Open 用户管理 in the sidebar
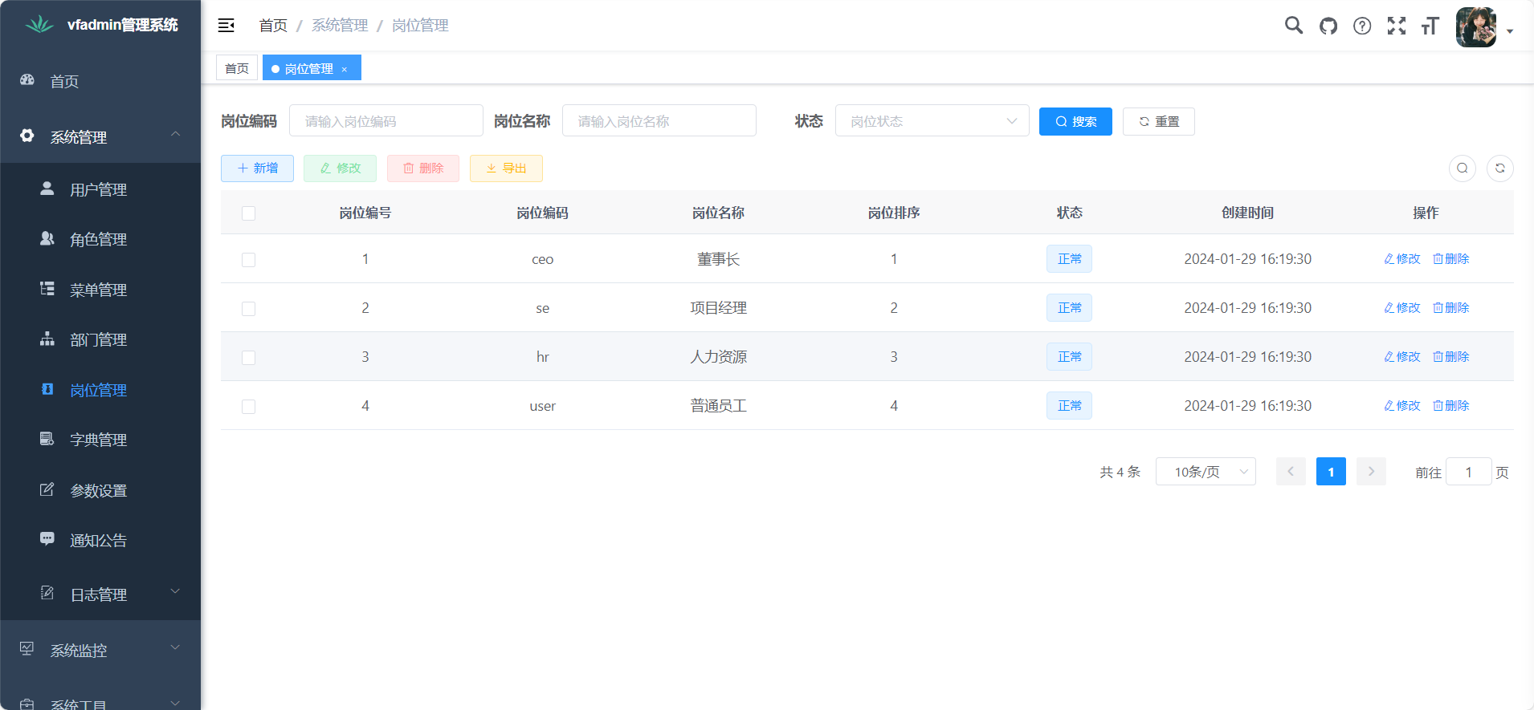 98,190
